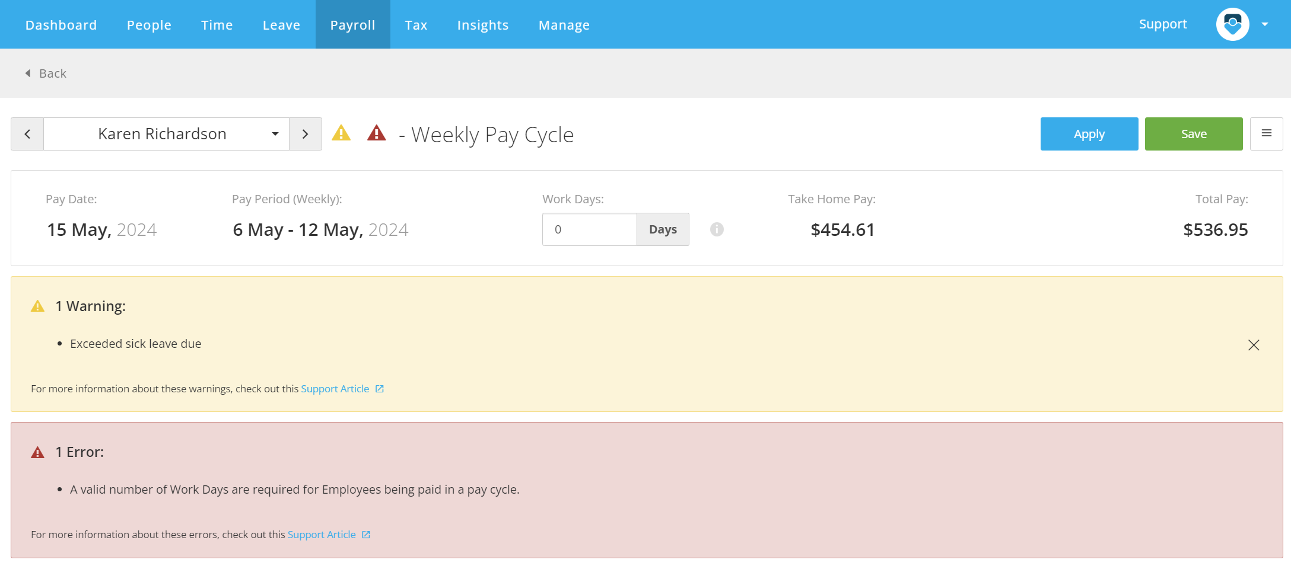Expand the account dropdown arrow
The image size is (1291, 563).
coord(1265,24)
